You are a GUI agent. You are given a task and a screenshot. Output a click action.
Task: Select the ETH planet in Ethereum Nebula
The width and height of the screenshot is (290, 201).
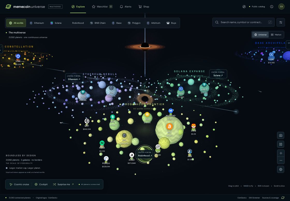[x=111, y=90]
